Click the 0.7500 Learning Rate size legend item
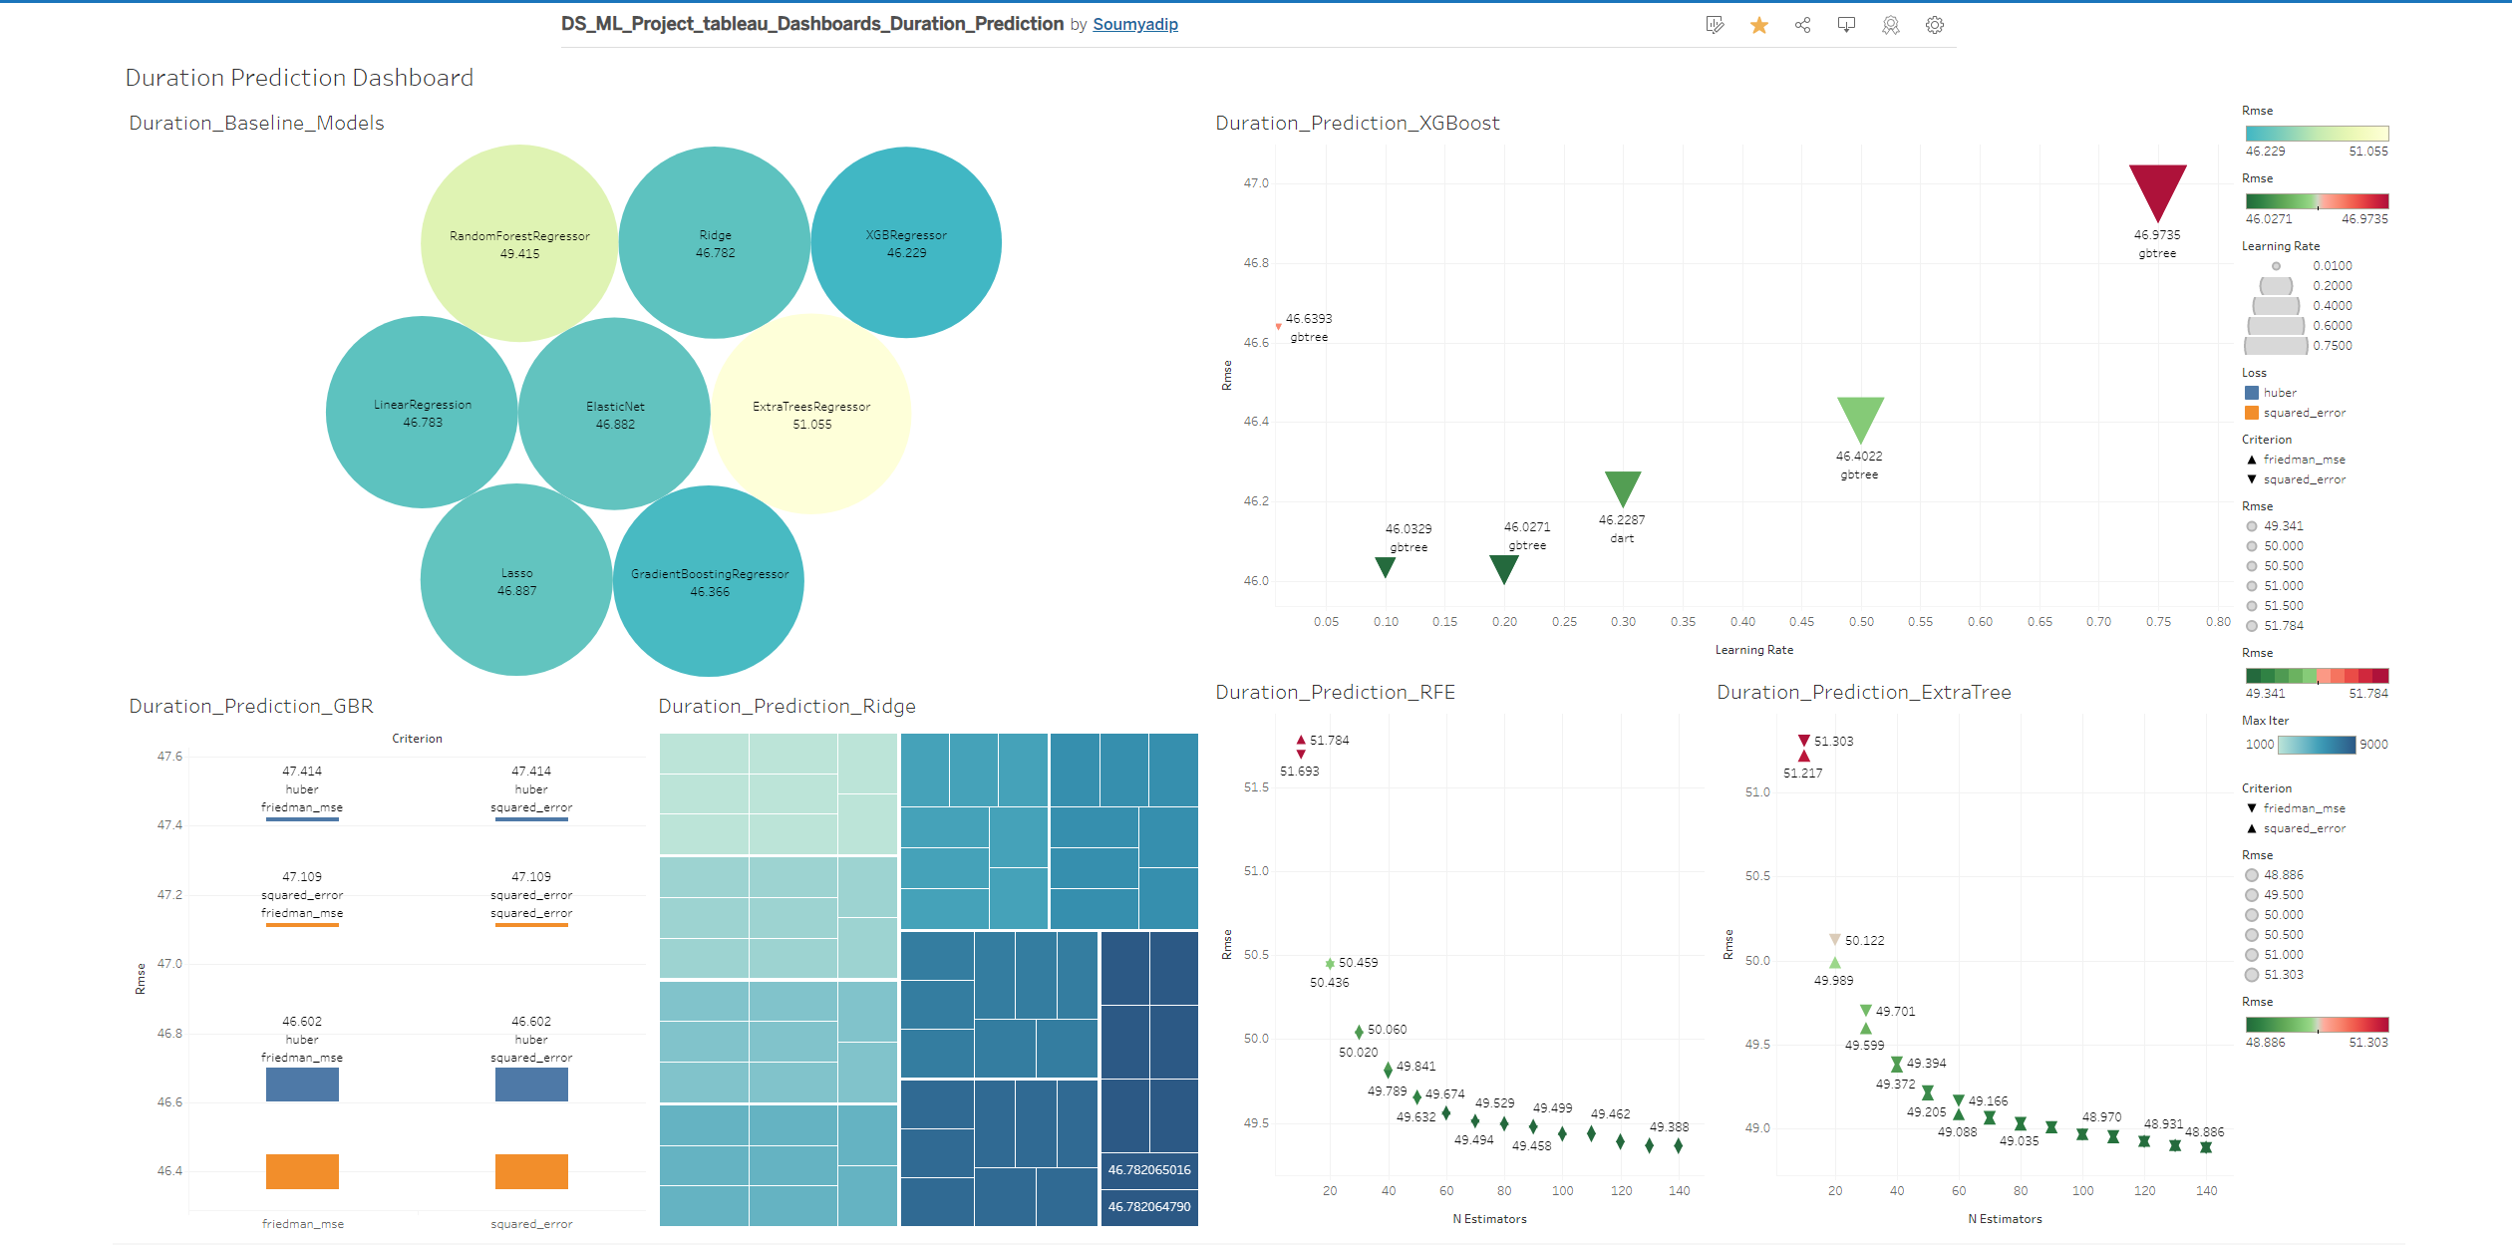 [x=2276, y=345]
